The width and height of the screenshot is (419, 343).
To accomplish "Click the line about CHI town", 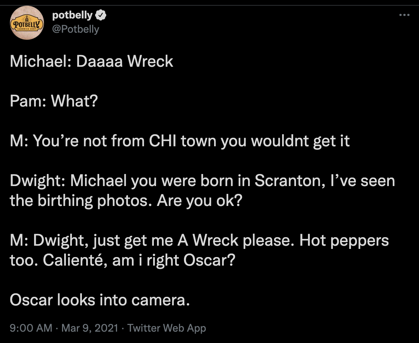I will [180, 141].
